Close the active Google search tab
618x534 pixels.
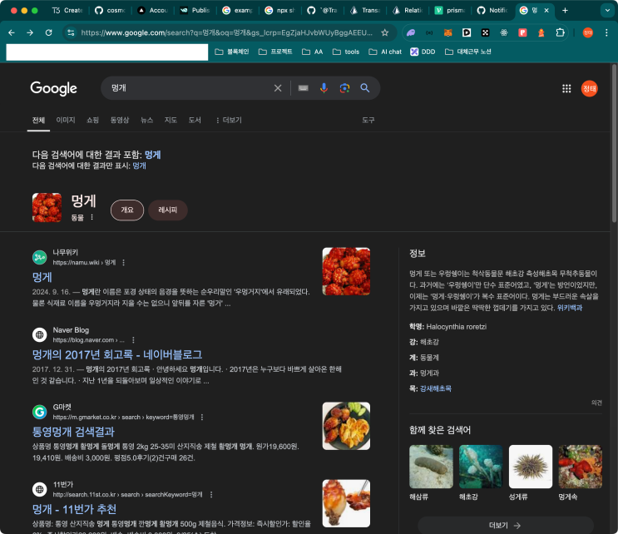pos(546,10)
